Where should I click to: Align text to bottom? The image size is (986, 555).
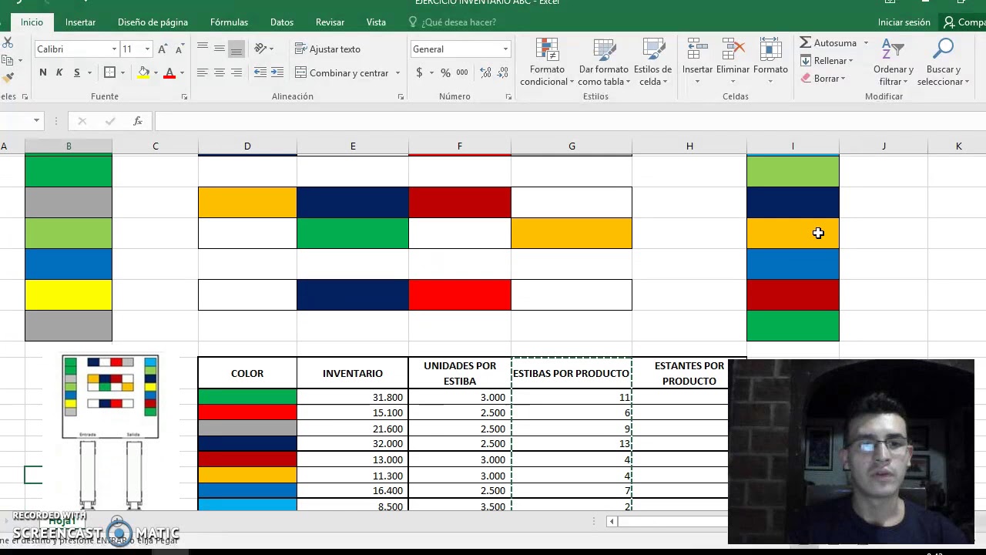point(236,49)
